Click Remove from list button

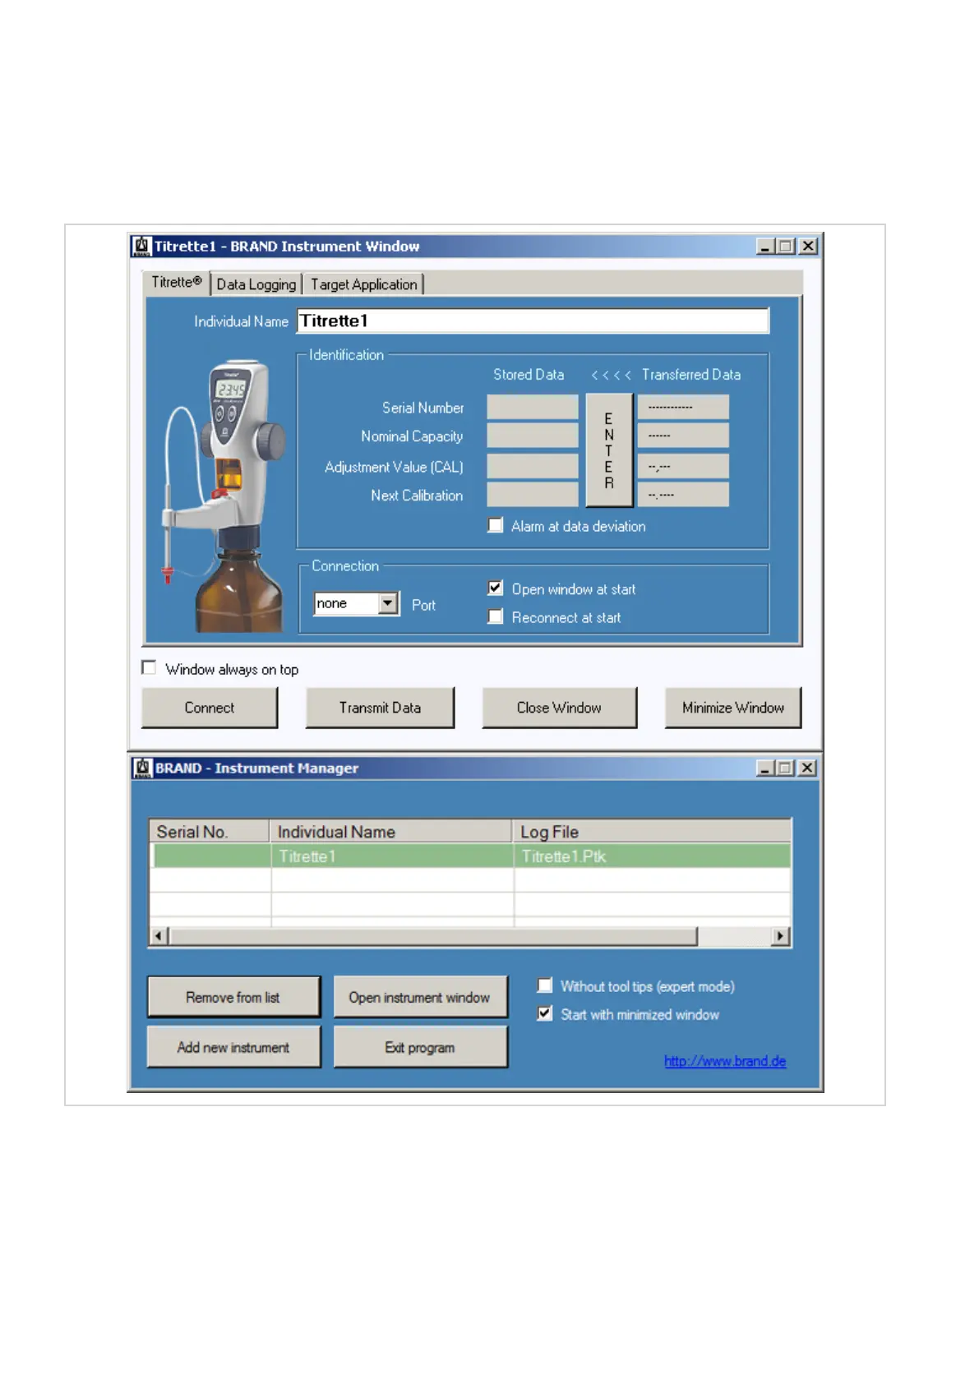[x=233, y=997]
